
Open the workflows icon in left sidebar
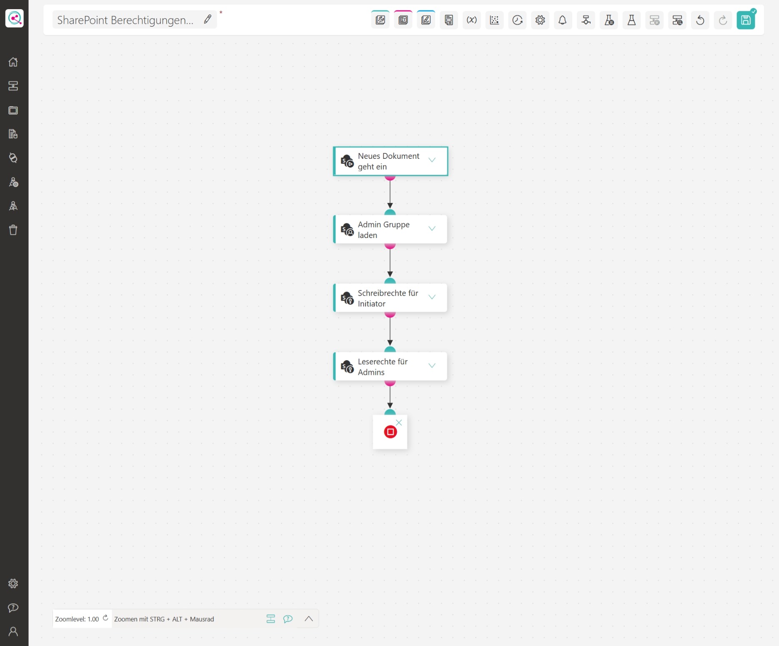coord(13,86)
